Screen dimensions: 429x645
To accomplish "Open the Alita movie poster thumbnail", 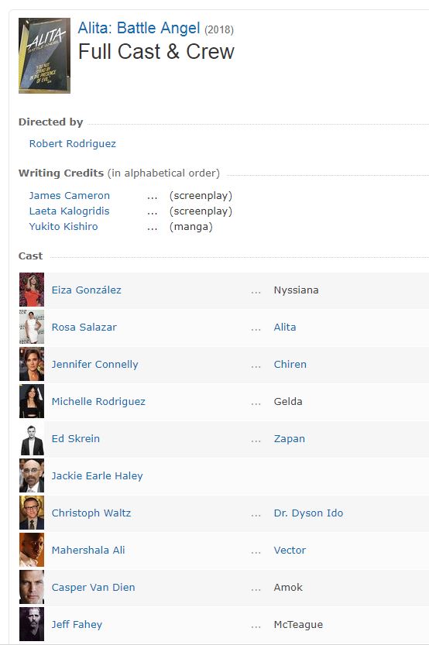I will point(44,56).
